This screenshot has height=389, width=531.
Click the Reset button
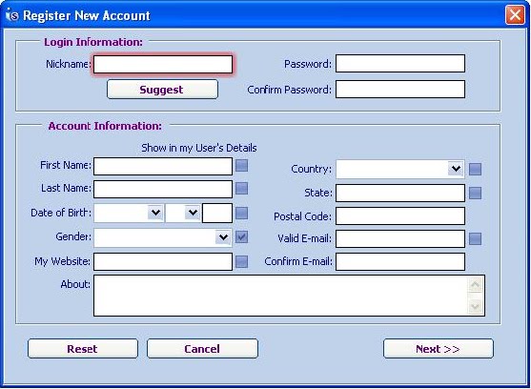pyautogui.click(x=83, y=349)
